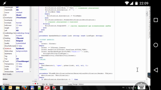Viewport: 161px width, 90px height.
Task: Stop macro recording with square icon
Action: 37,84
